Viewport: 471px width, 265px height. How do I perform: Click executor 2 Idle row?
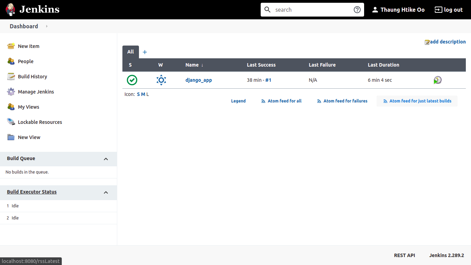(x=58, y=218)
